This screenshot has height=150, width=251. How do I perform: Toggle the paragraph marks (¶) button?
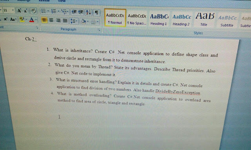pyautogui.click(x=97, y=12)
